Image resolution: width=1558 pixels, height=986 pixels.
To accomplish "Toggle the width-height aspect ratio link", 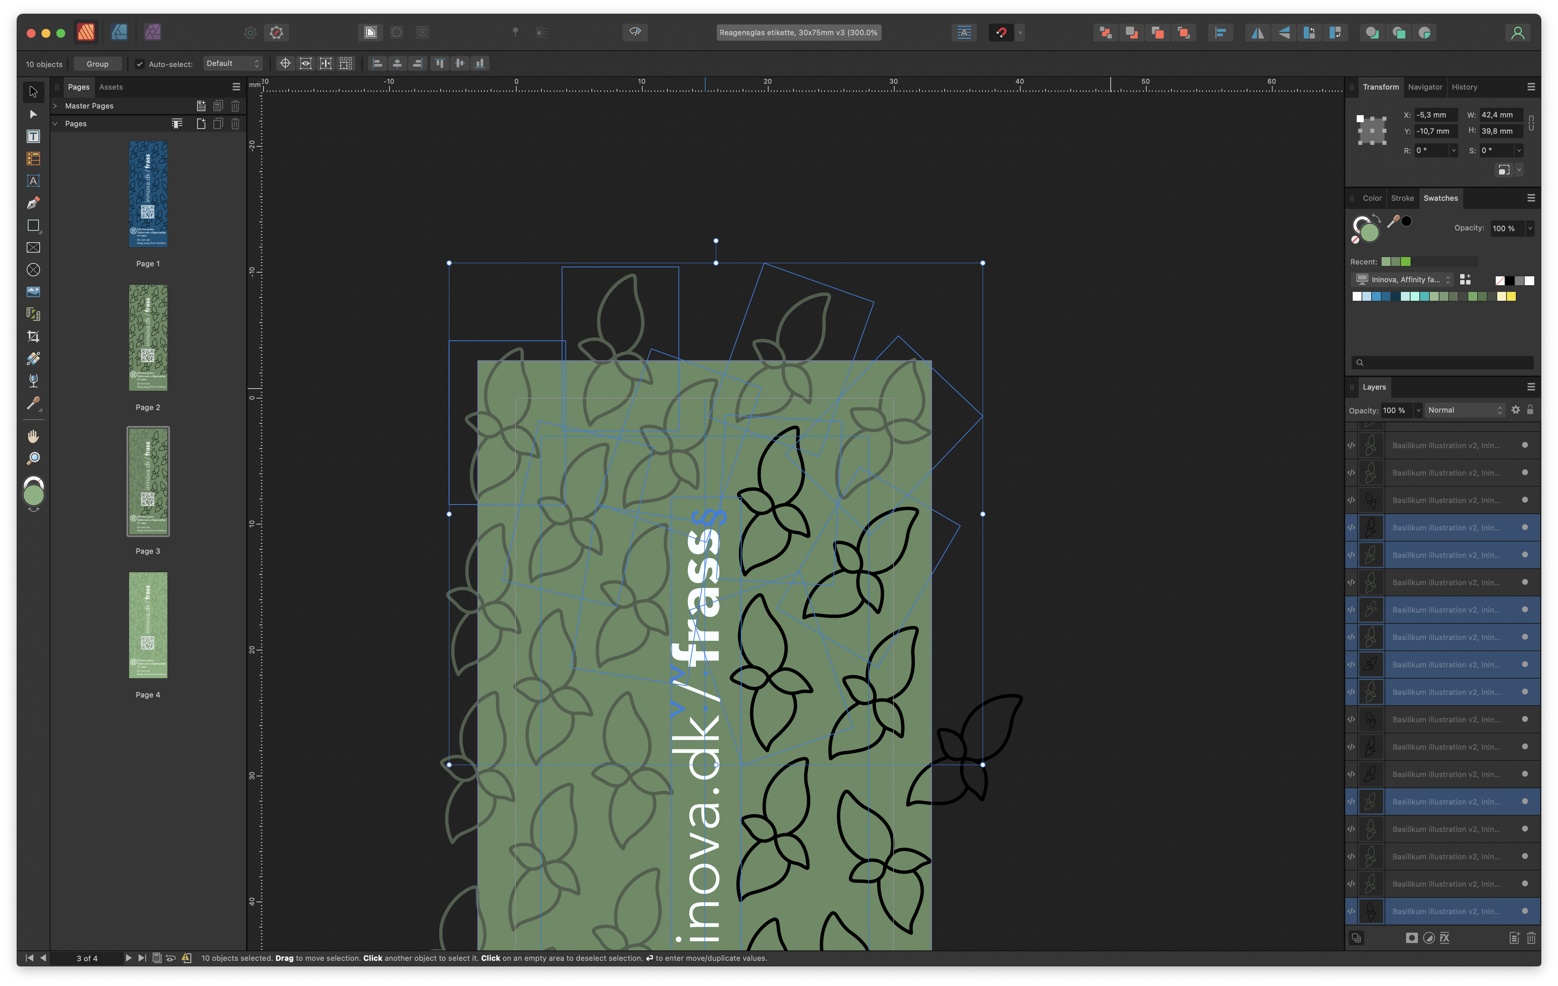I will pyautogui.click(x=1531, y=123).
